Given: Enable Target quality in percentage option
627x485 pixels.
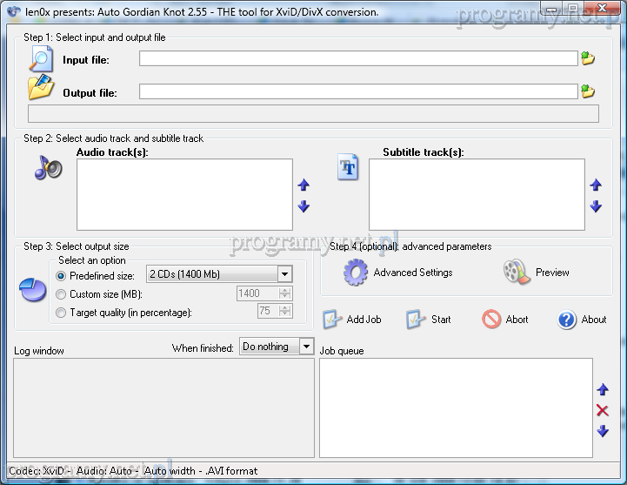Looking at the screenshot, I should pos(61,313).
